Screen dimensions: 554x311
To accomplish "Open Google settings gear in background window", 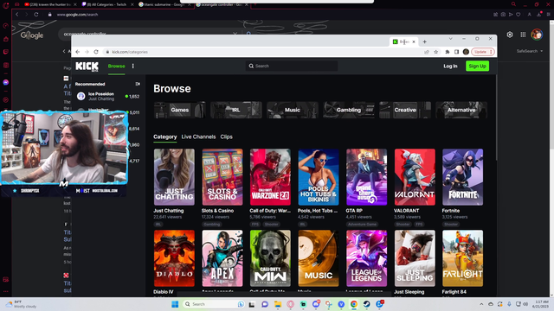I will 510,35.
